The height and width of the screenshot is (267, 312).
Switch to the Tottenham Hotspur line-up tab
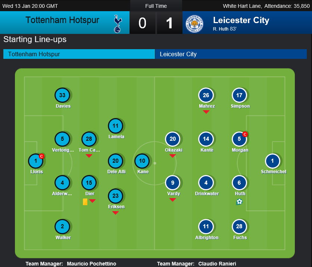click(79, 54)
